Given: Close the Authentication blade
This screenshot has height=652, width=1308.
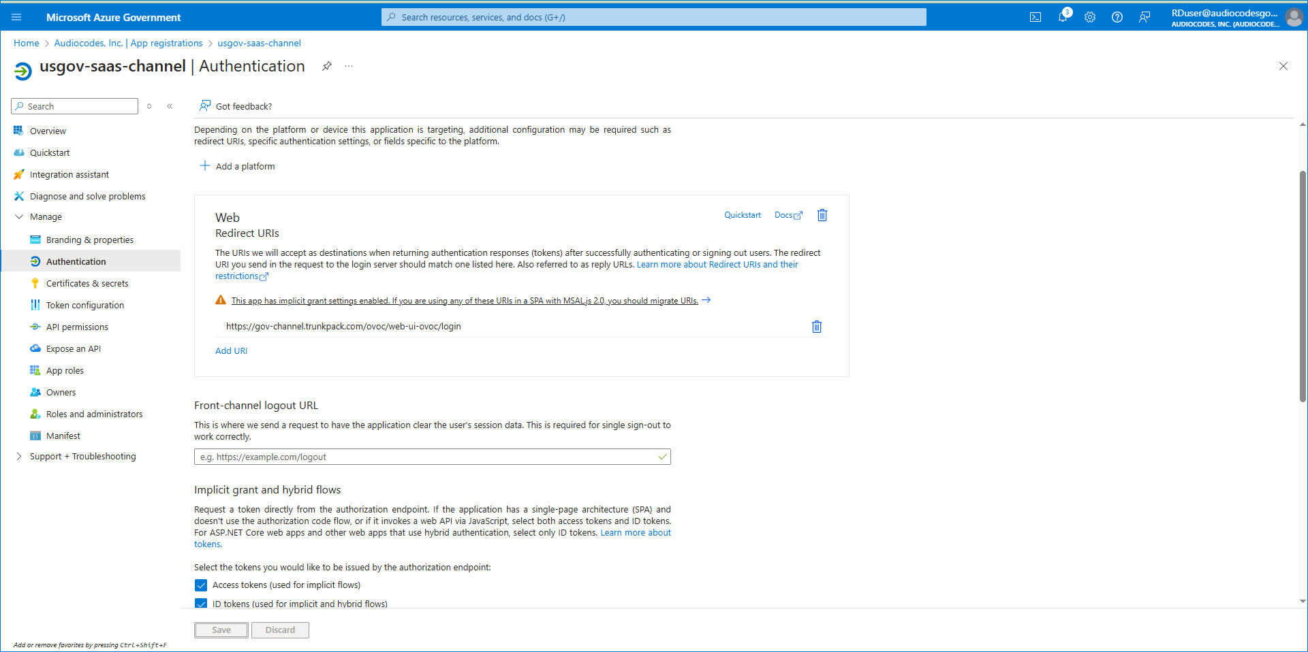Looking at the screenshot, I should coord(1283,66).
